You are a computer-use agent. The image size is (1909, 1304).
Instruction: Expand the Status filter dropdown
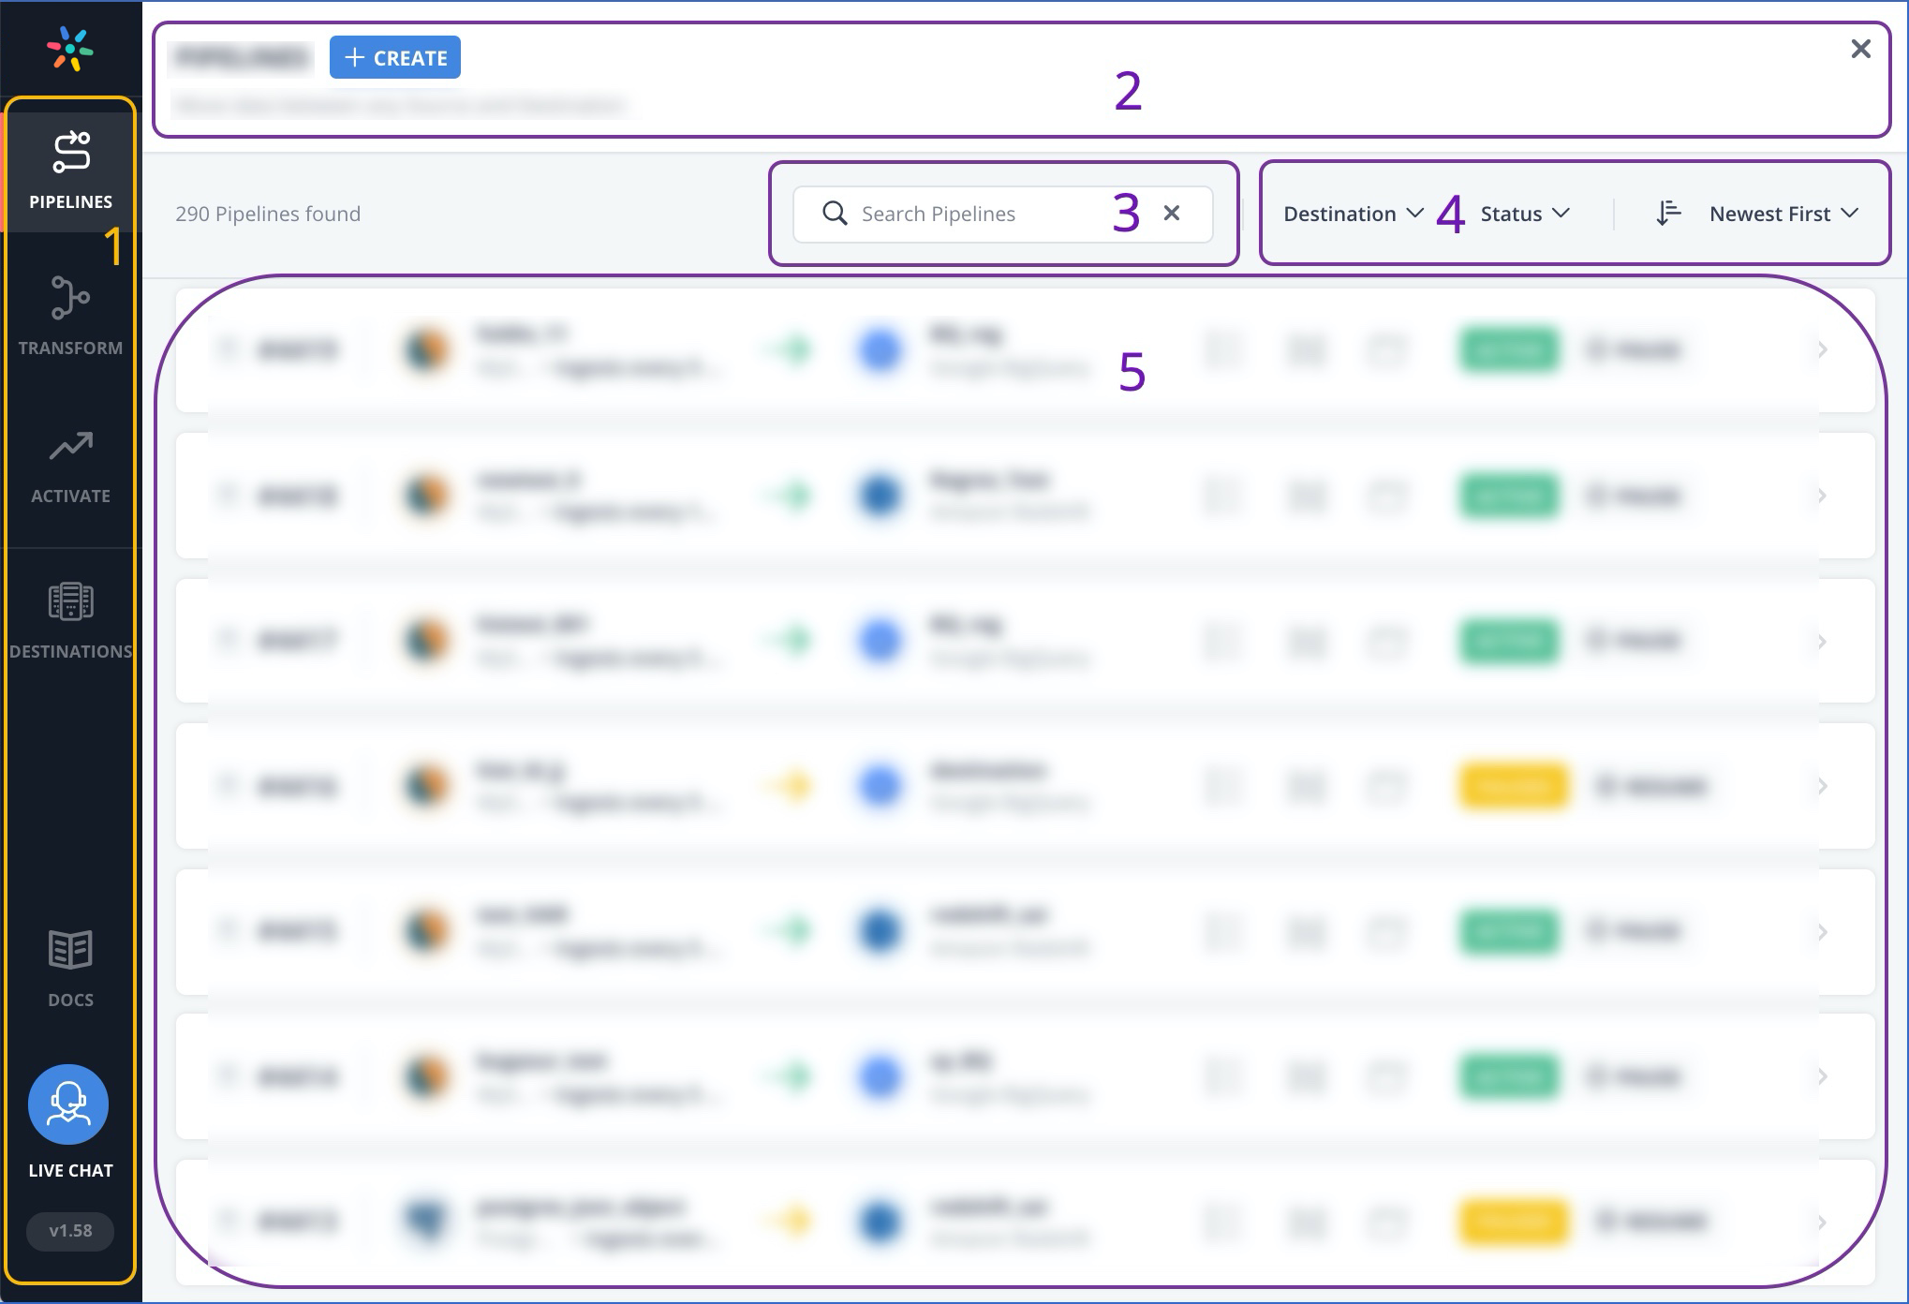point(1524,214)
